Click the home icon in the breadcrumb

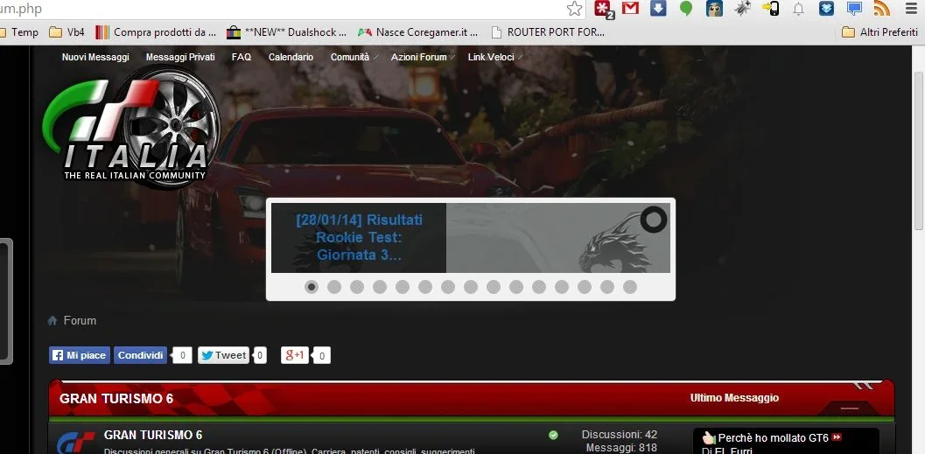[53, 321]
